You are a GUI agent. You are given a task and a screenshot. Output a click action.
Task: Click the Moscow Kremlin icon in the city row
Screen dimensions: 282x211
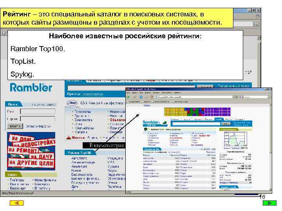pyautogui.click(x=69, y=138)
